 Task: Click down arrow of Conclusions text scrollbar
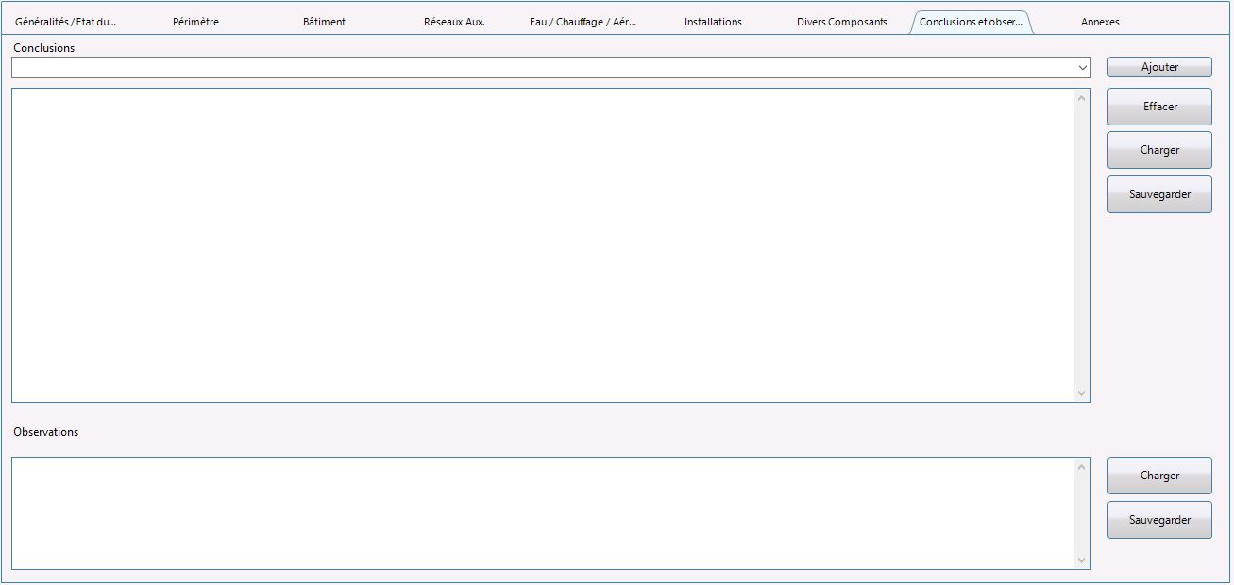pyautogui.click(x=1082, y=393)
